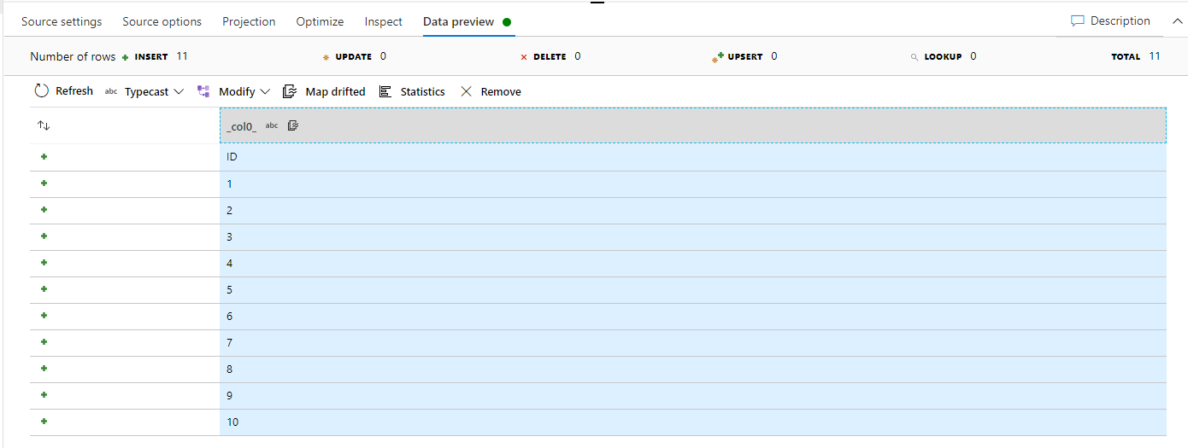Click the insert plus marker on ID row

[44, 157]
